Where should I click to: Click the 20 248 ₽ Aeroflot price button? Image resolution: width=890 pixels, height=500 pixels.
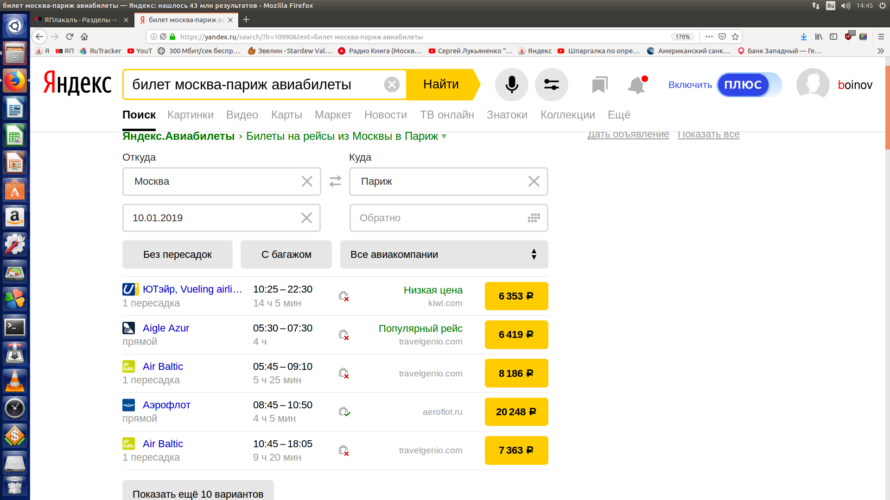click(516, 412)
